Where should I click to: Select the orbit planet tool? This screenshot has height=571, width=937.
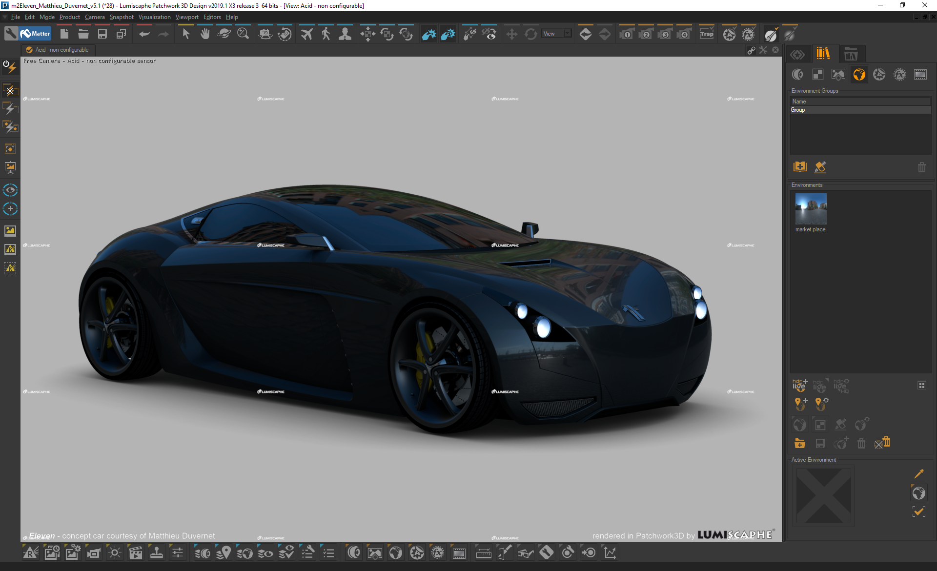point(224,34)
